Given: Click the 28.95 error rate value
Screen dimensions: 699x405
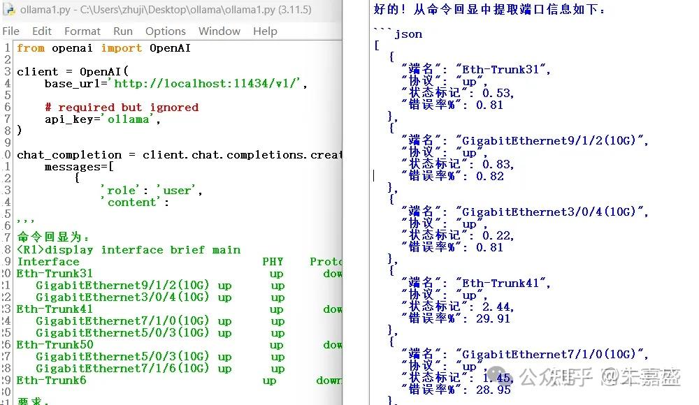Looking at the screenshot, I should pos(493,390).
